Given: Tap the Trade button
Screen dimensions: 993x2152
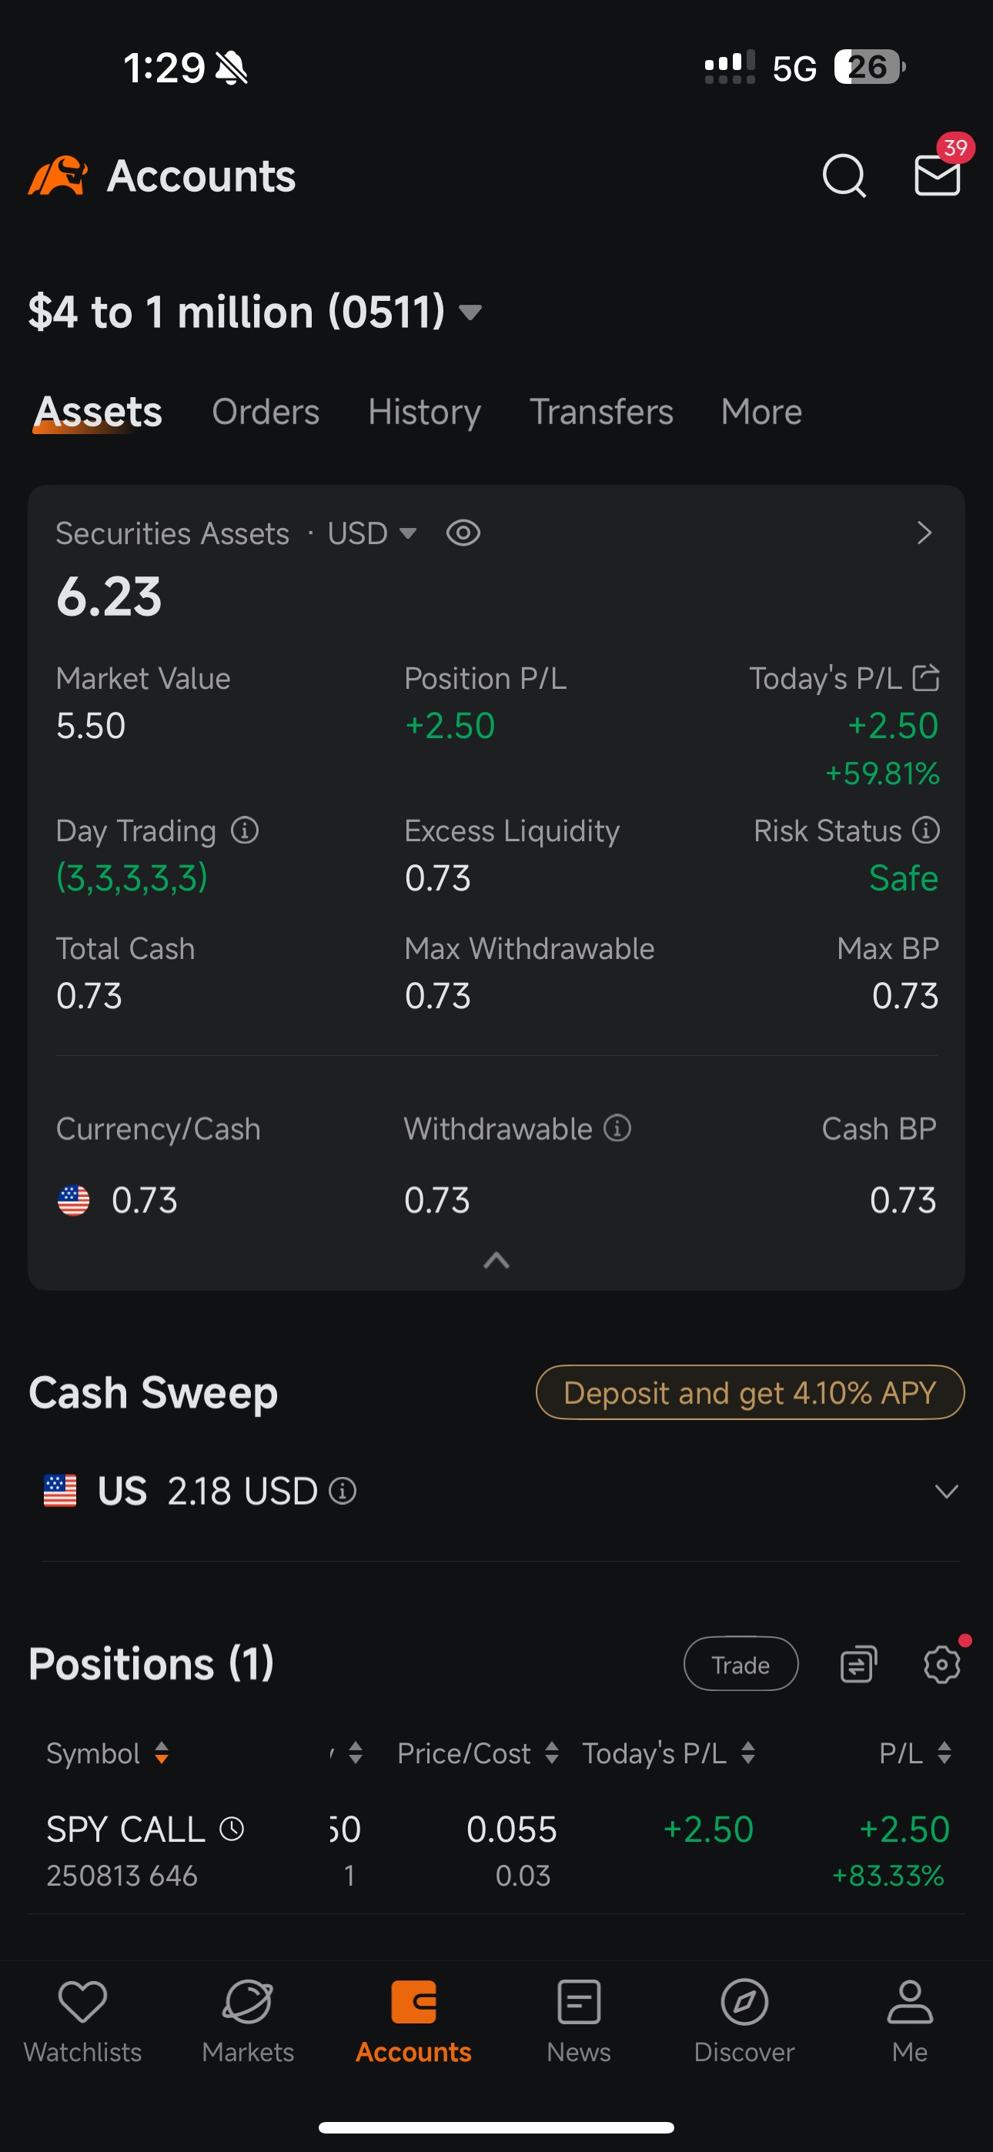Looking at the screenshot, I should (x=741, y=1664).
